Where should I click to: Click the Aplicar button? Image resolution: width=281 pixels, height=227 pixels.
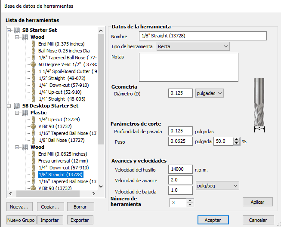coord(258,202)
